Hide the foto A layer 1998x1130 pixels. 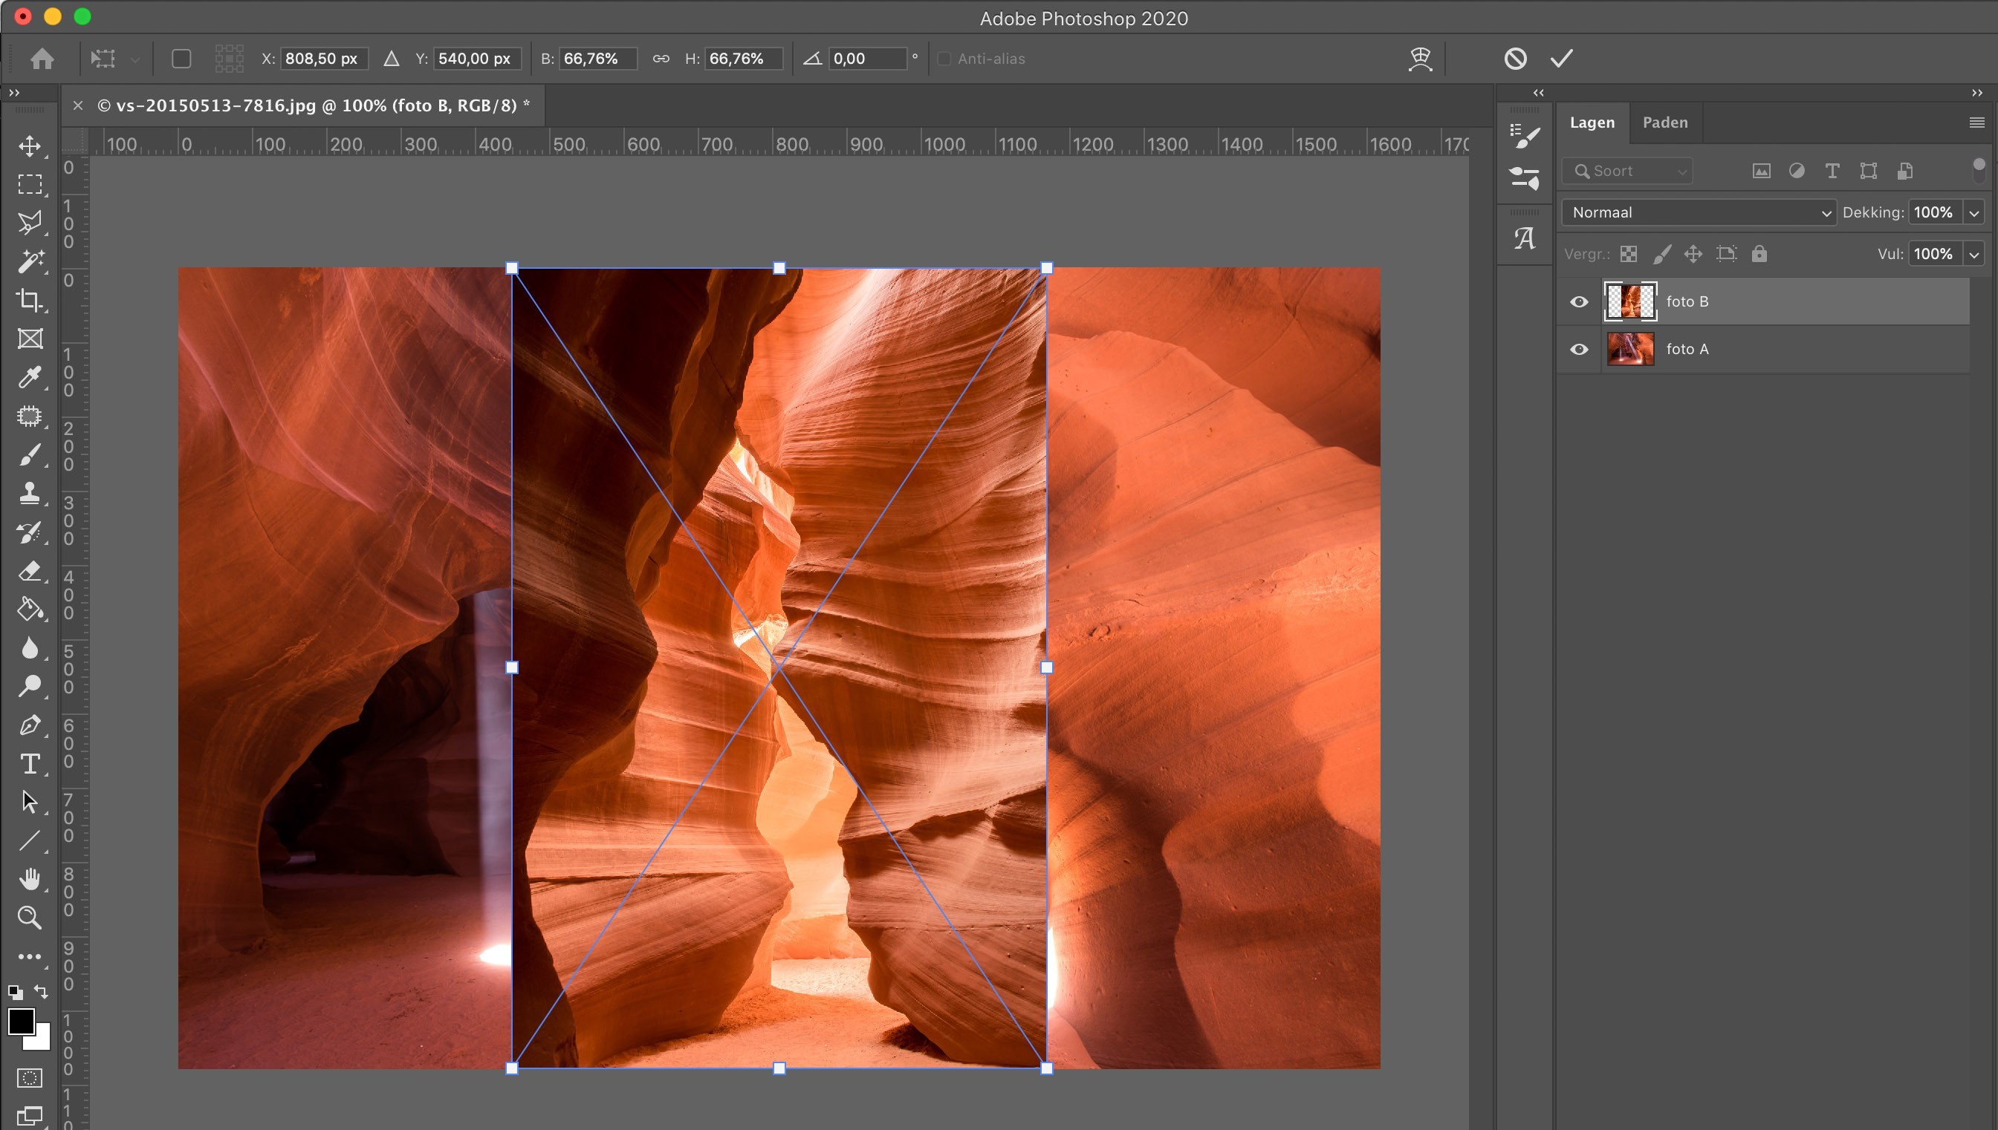1579,349
